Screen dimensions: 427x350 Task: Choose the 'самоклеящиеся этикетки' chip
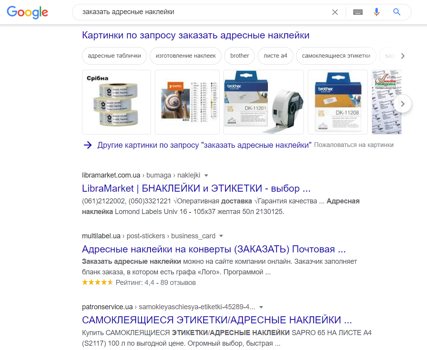tap(336, 56)
